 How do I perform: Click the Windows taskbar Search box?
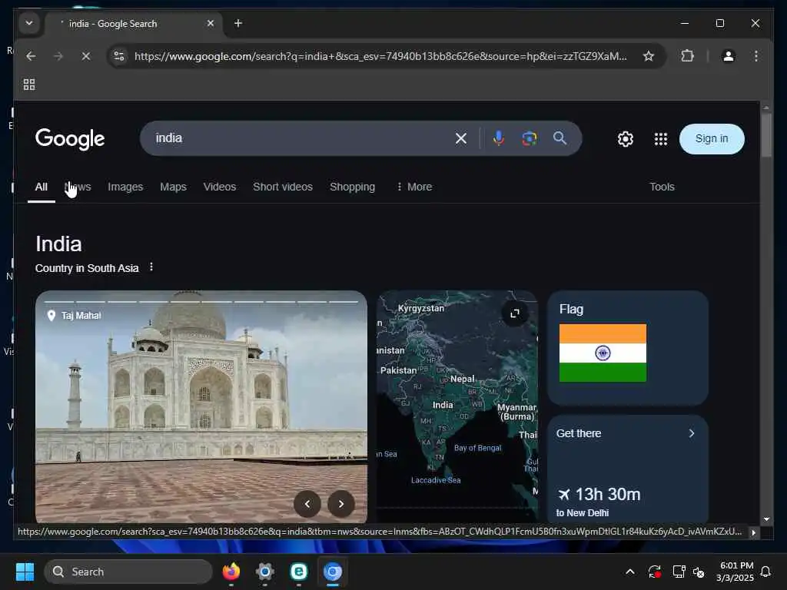click(128, 572)
